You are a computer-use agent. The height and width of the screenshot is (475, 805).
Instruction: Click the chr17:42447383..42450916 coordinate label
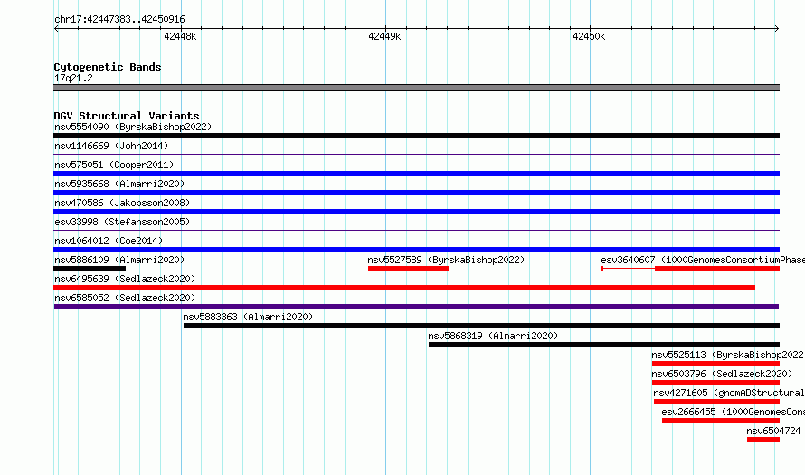click(119, 20)
